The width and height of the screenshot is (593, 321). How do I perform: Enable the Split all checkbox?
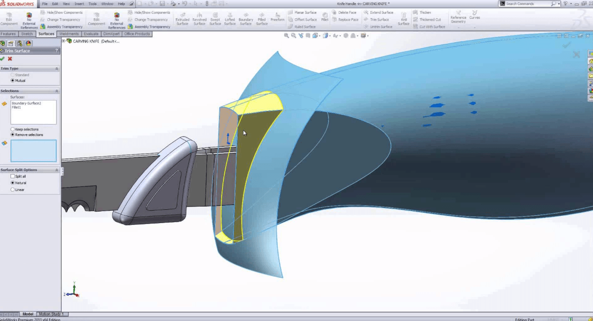coord(13,176)
